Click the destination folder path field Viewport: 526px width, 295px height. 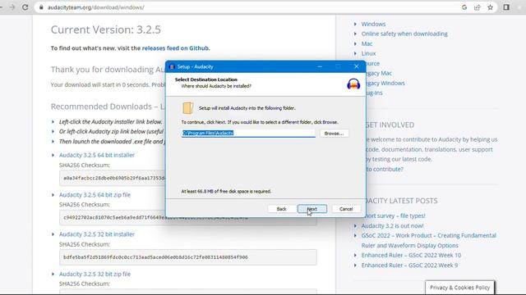point(248,133)
